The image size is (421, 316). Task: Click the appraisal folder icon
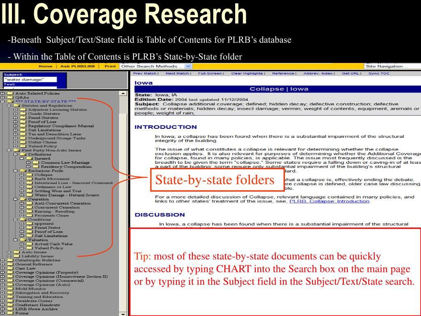(30, 223)
